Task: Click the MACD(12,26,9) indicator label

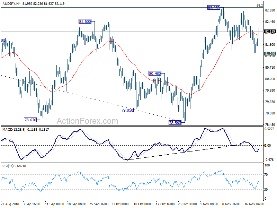Action: coord(14,129)
